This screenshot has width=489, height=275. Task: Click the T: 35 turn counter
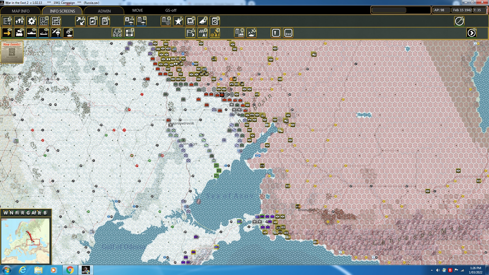pos(479,10)
